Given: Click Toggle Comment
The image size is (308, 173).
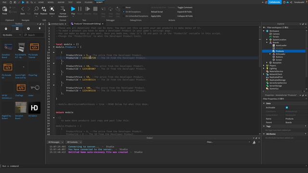Looking at the screenshot, I should (x=185, y=8).
